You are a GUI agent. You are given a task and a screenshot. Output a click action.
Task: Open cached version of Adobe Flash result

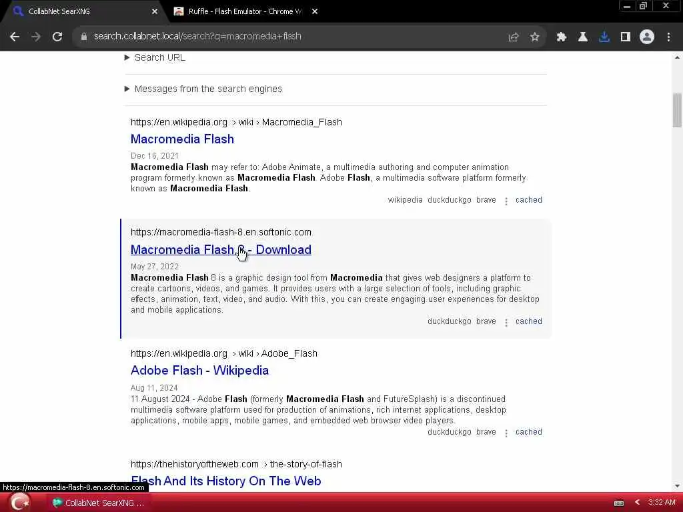point(529,432)
